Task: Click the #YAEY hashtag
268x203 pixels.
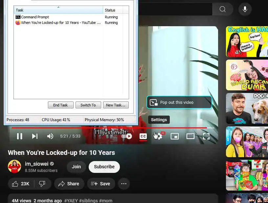Action: tap(71, 201)
